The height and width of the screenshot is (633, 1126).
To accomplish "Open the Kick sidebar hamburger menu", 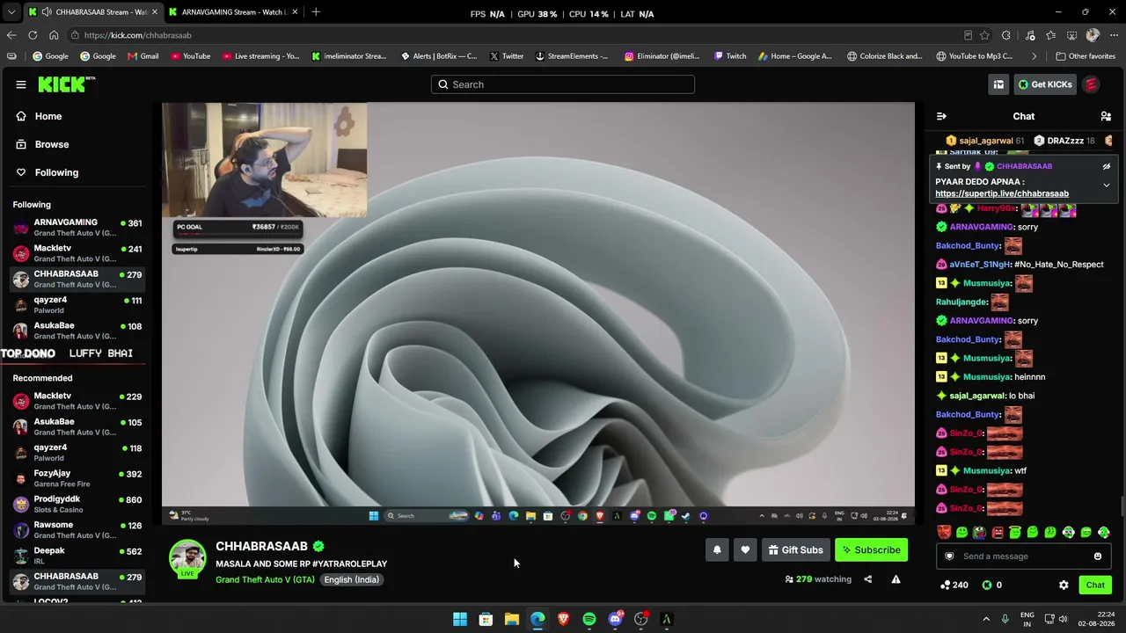I will click(x=21, y=84).
